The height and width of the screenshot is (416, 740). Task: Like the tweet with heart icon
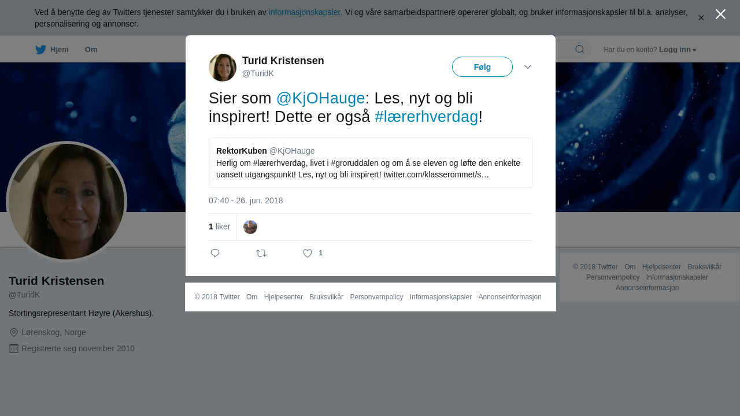[308, 253]
